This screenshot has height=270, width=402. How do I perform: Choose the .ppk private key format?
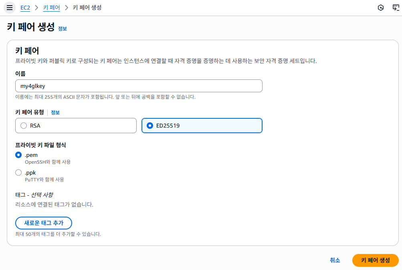click(x=18, y=173)
